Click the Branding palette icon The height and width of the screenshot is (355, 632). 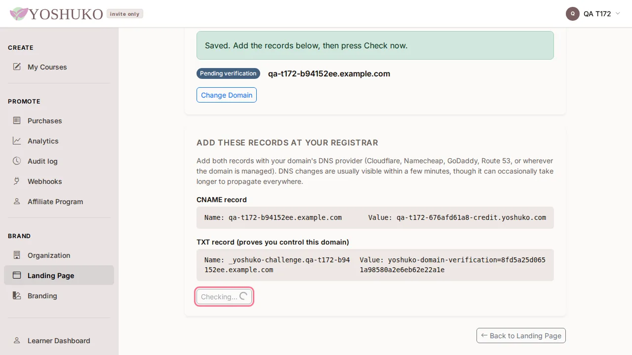click(17, 295)
